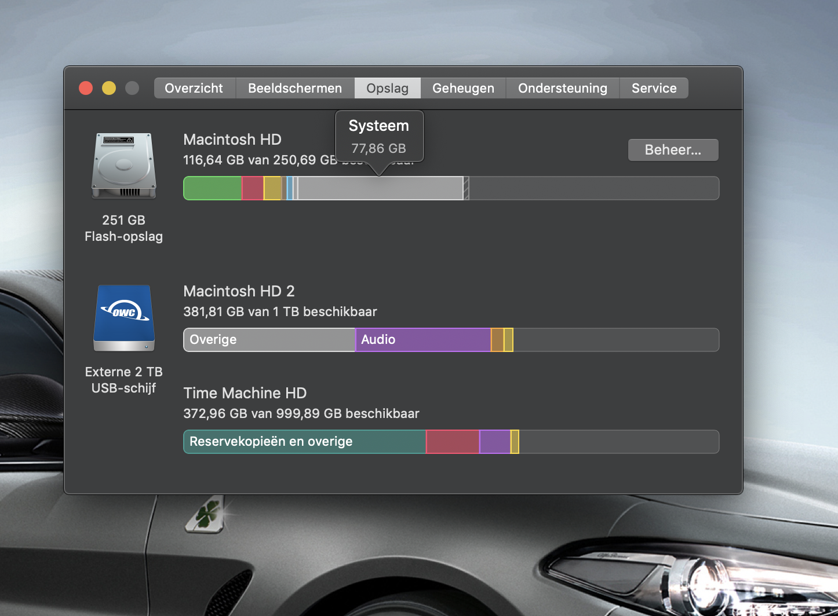This screenshot has height=616, width=838.
Task: Open the Ondersteuning tab
Action: point(563,88)
